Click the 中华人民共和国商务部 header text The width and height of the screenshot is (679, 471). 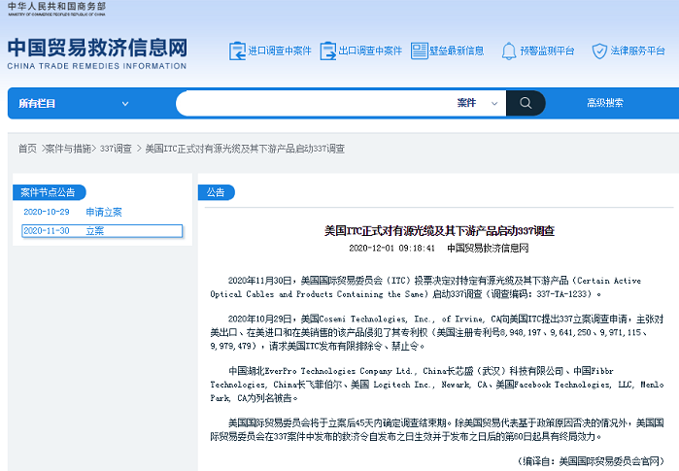pos(56,7)
